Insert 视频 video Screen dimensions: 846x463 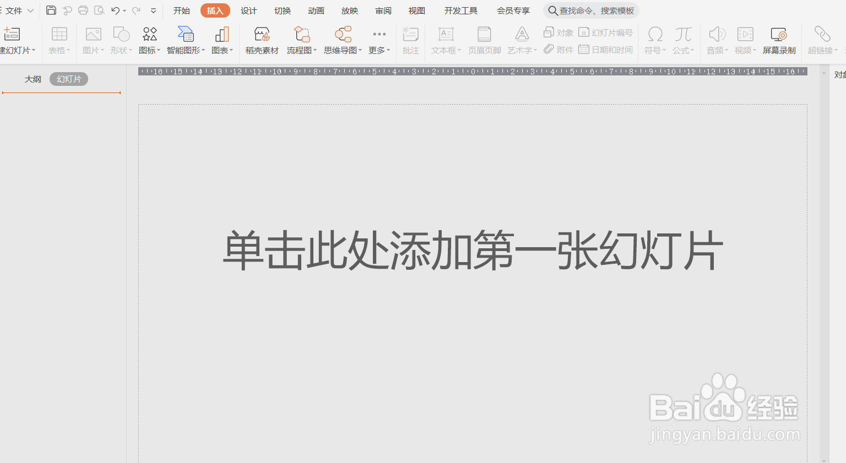[745, 41]
